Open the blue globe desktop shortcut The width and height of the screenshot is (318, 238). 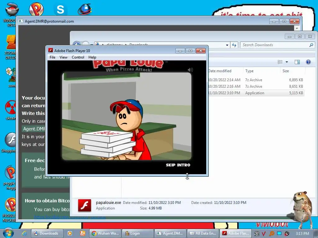tap(84, 9)
